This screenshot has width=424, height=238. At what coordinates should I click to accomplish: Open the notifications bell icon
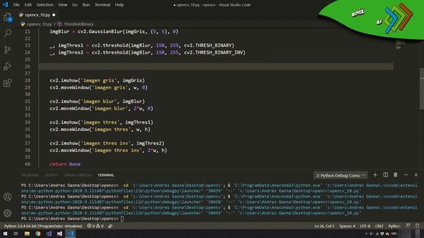[417, 226]
